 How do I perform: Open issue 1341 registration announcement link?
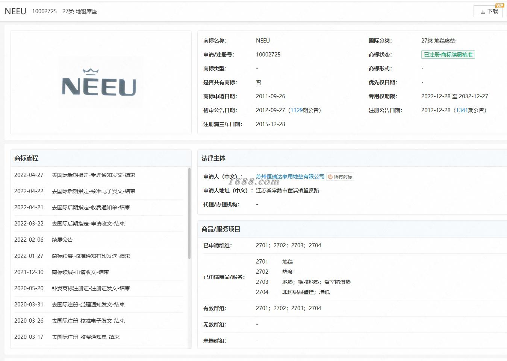(x=462, y=110)
